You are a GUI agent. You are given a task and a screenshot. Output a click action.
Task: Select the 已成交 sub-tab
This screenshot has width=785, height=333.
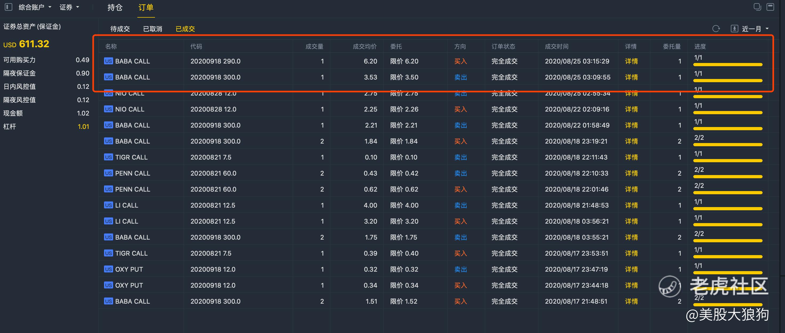(x=185, y=29)
